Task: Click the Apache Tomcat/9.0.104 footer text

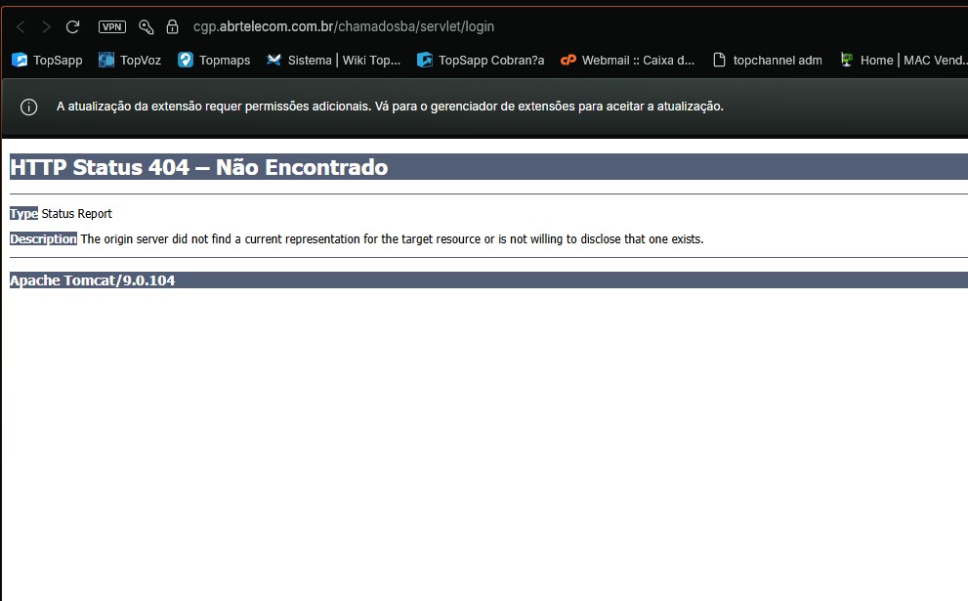Action: click(x=93, y=280)
